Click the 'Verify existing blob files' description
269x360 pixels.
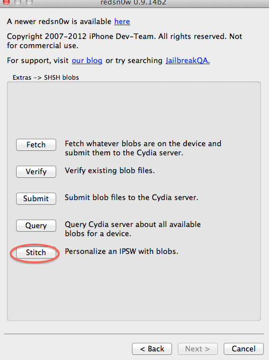tap(110, 171)
